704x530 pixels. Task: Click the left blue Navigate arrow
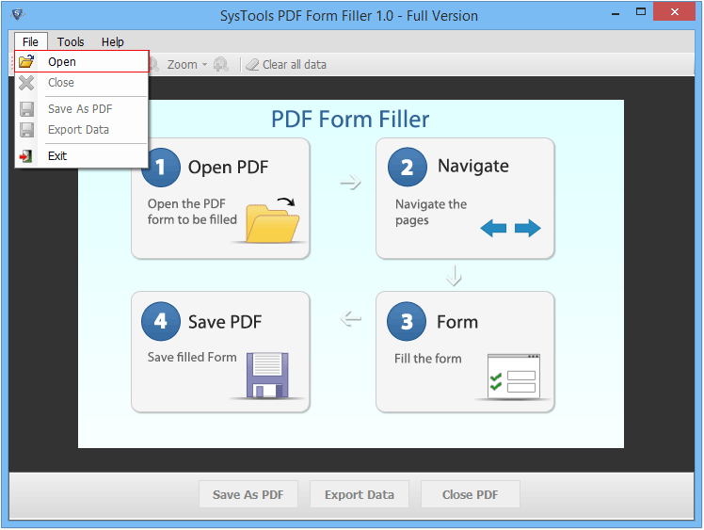(493, 228)
